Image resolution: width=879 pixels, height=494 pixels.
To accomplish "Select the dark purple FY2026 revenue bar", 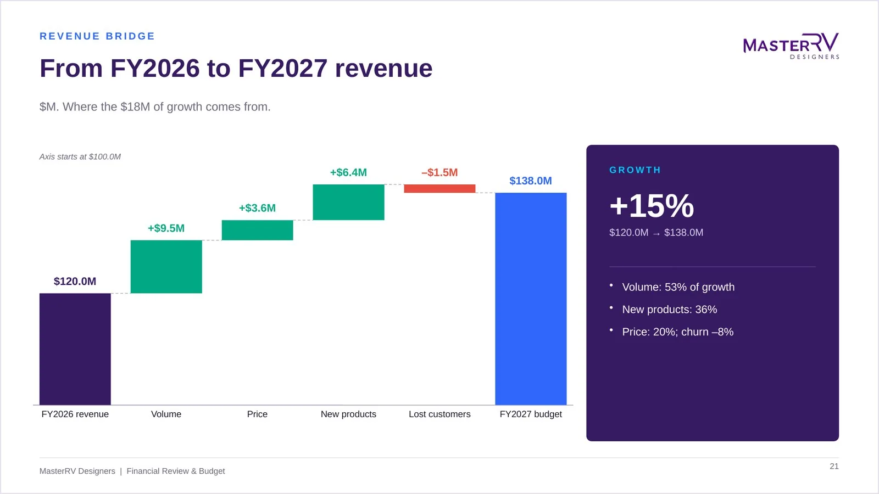I will point(75,349).
